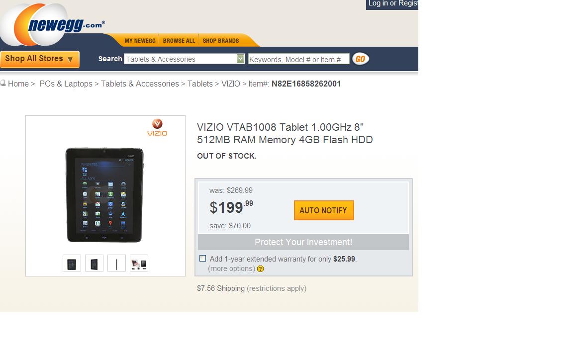Open the yellow warranty help question icon
Screen dimensions: 573x358
[x=260, y=269]
